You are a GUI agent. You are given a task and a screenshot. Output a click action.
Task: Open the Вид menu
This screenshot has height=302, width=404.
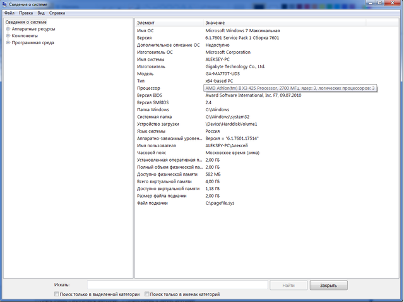41,13
